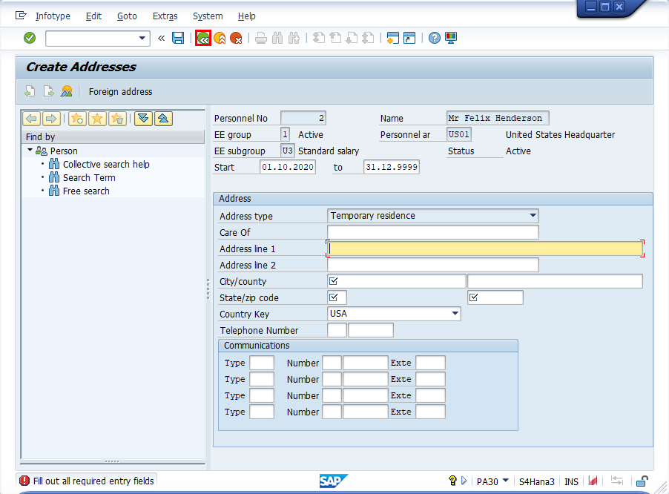
Task: Click the INS insert mode indicator
Action: tap(571, 481)
